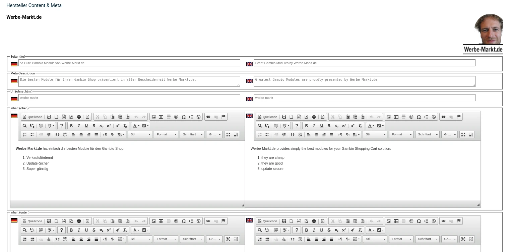Open Stil dropdown in German Inhalt (unten) editor
Image resolution: width=509 pixels, height=252 pixels.
[140, 239]
